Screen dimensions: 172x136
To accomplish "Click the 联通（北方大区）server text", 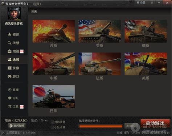I will (x=16, y=120).
